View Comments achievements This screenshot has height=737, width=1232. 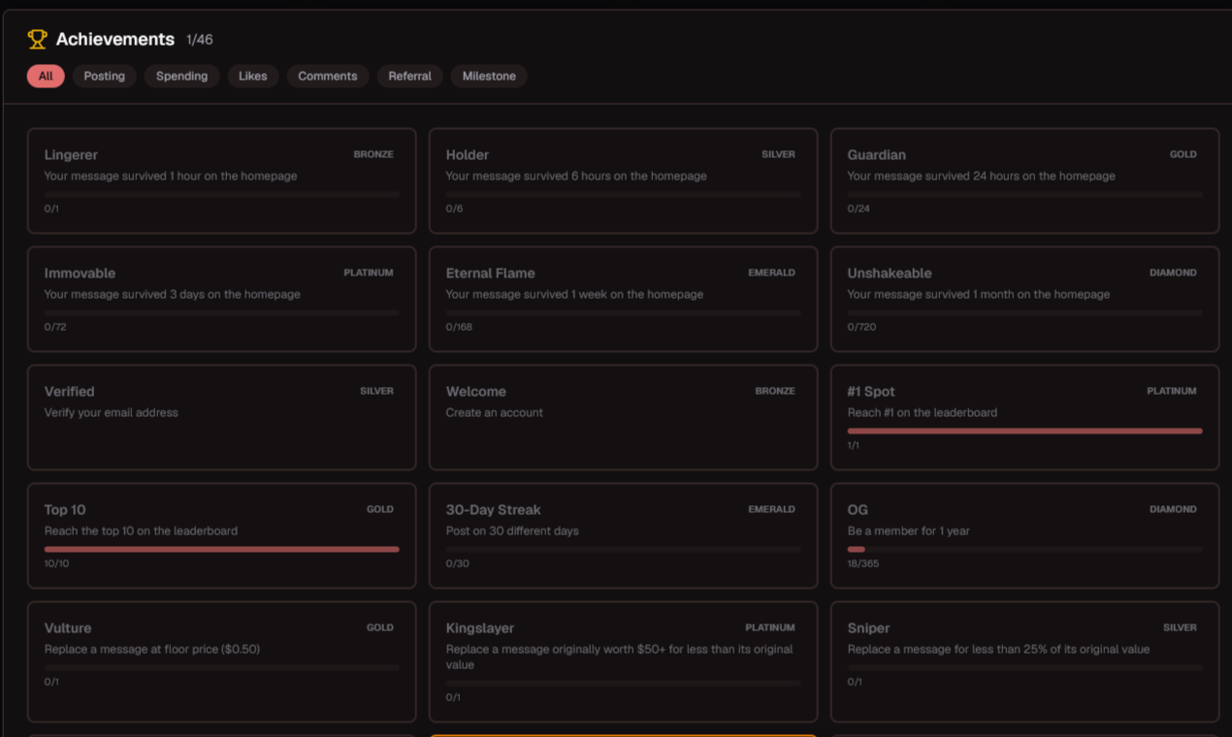point(327,75)
